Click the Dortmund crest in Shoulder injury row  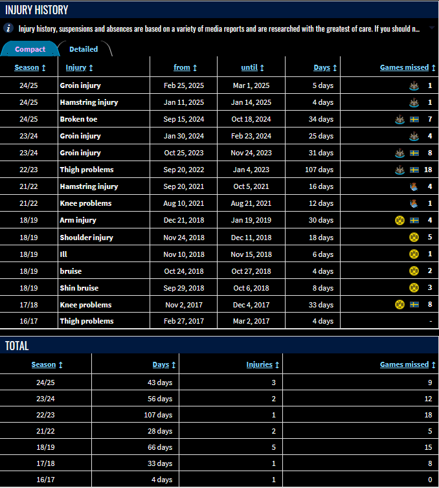point(414,237)
